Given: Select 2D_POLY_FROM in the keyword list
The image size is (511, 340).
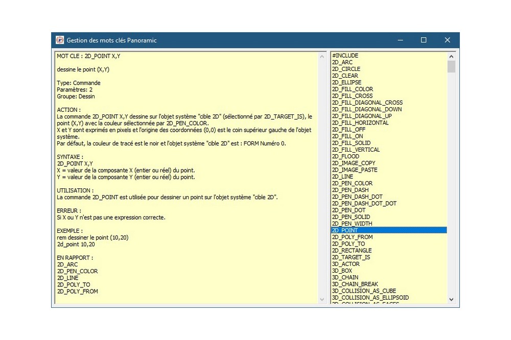Looking at the screenshot, I should [x=389, y=237].
